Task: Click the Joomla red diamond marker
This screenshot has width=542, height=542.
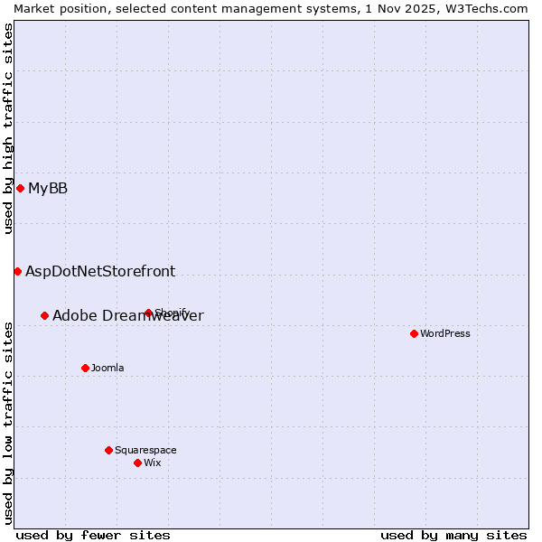Action: (85, 368)
